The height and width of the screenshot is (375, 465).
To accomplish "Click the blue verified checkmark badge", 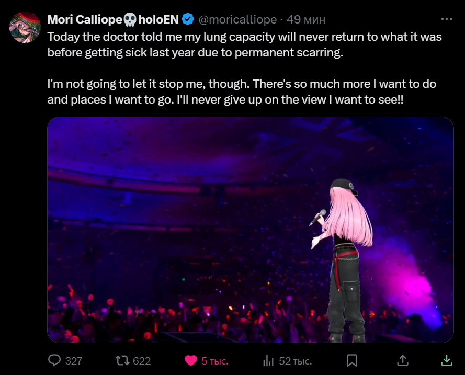I will point(188,20).
